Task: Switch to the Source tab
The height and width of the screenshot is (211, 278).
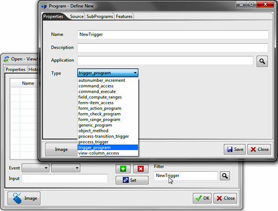Action: tap(77, 16)
